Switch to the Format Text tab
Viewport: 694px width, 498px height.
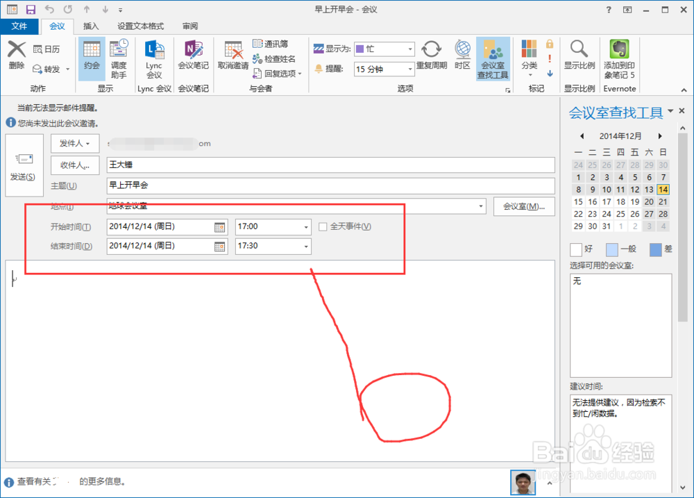[140, 26]
